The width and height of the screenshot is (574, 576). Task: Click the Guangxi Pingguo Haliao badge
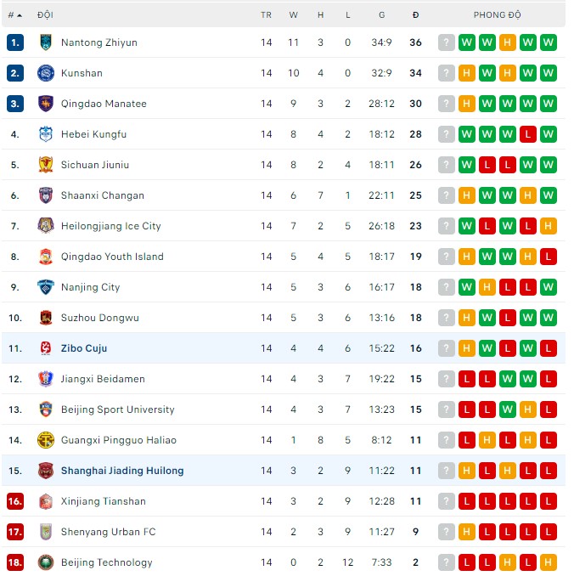click(46, 440)
